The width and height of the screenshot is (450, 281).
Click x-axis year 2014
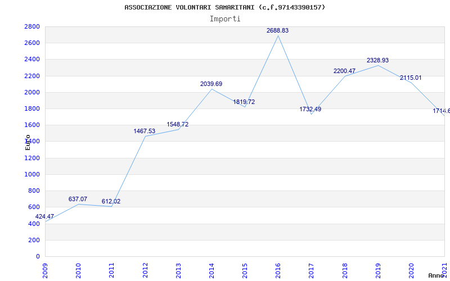[x=212, y=270]
